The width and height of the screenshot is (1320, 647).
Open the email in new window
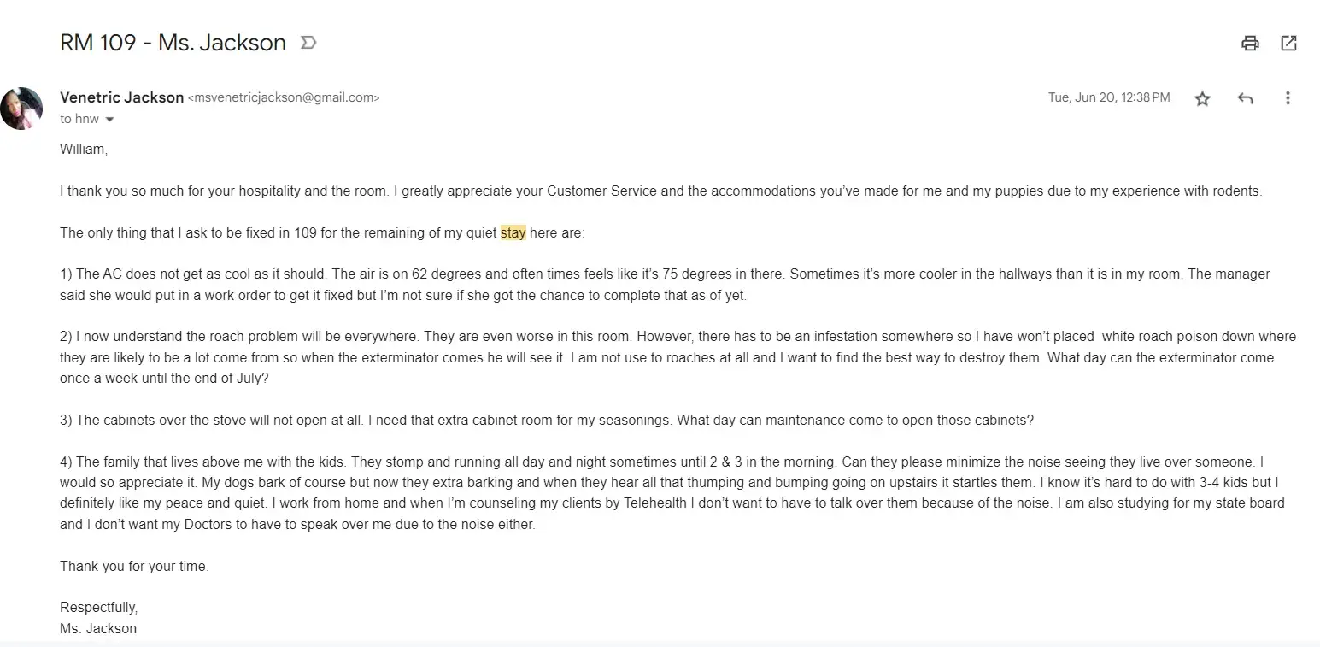1288,43
